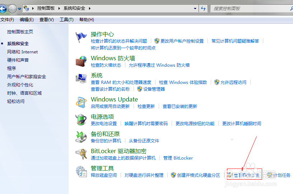Open 管理 BitLocker link

178,158
